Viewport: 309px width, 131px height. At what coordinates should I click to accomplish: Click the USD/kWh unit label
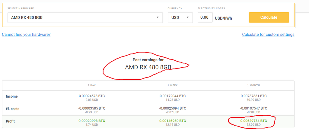(223, 18)
